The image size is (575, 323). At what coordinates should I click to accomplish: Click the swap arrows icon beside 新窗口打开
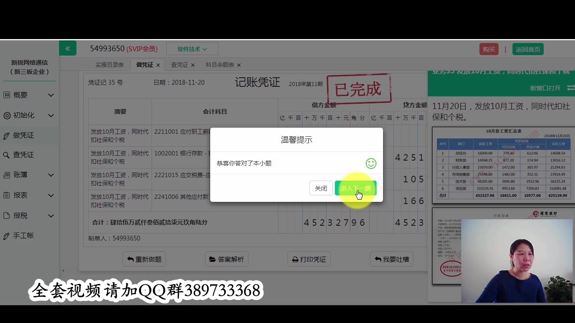tap(571, 88)
